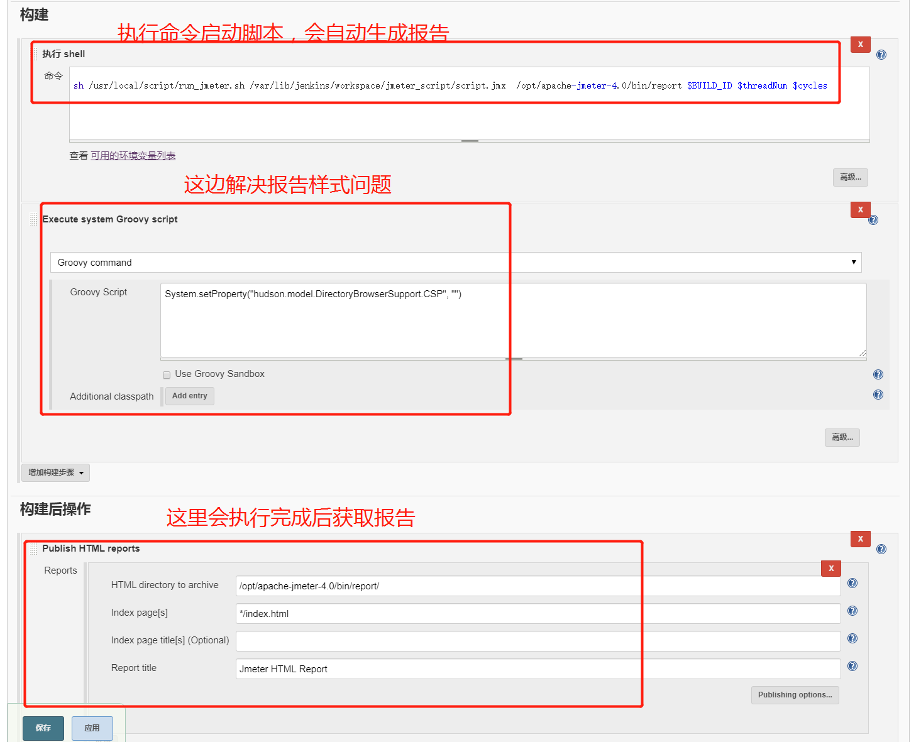Click the Index page title[s] input field
921x742 pixels.
click(x=538, y=641)
